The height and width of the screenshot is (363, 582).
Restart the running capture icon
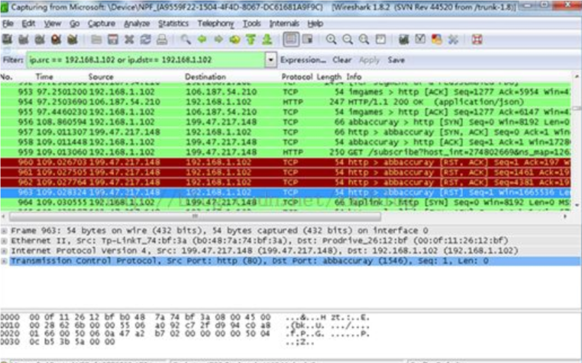point(72,39)
